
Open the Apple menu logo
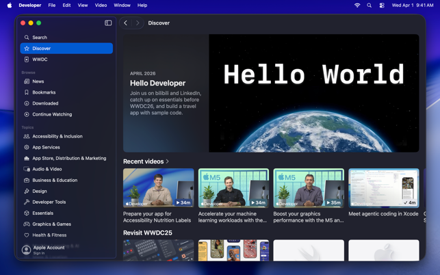[x=10, y=5]
